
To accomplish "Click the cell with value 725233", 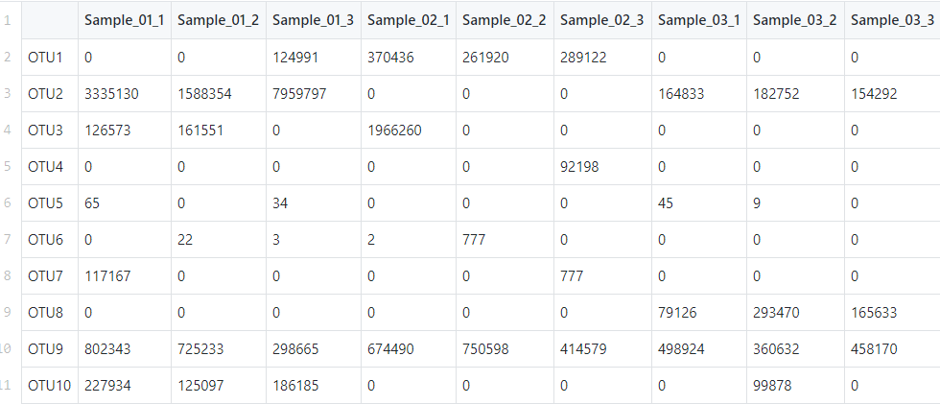I will click(219, 349).
